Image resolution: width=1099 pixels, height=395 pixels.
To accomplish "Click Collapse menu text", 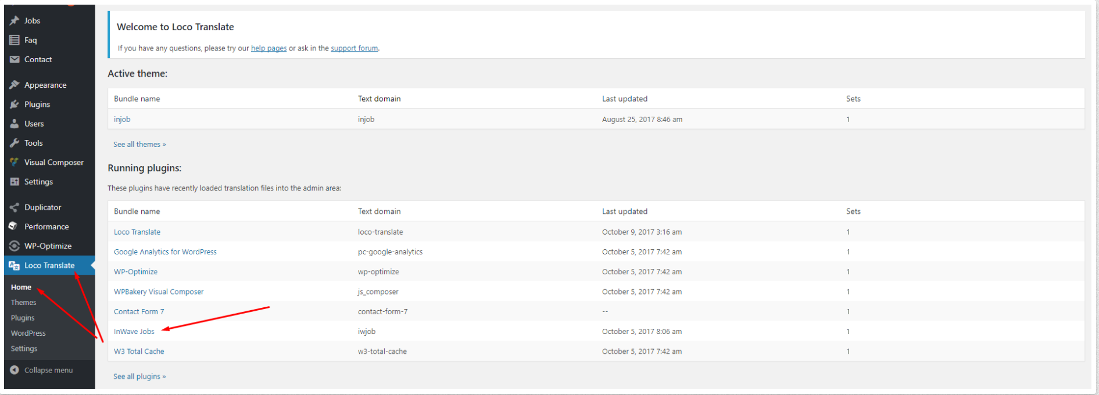I will tap(49, 370).
